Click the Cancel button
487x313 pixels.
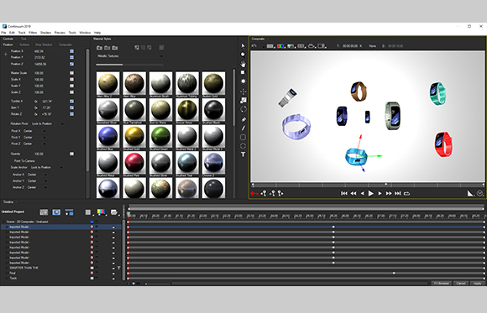[461, 283]
